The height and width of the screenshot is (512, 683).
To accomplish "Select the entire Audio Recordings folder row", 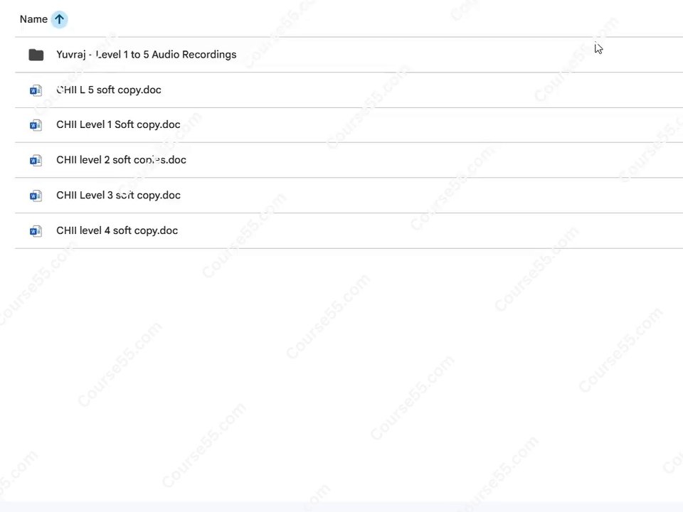I will (x=349, y=55).
